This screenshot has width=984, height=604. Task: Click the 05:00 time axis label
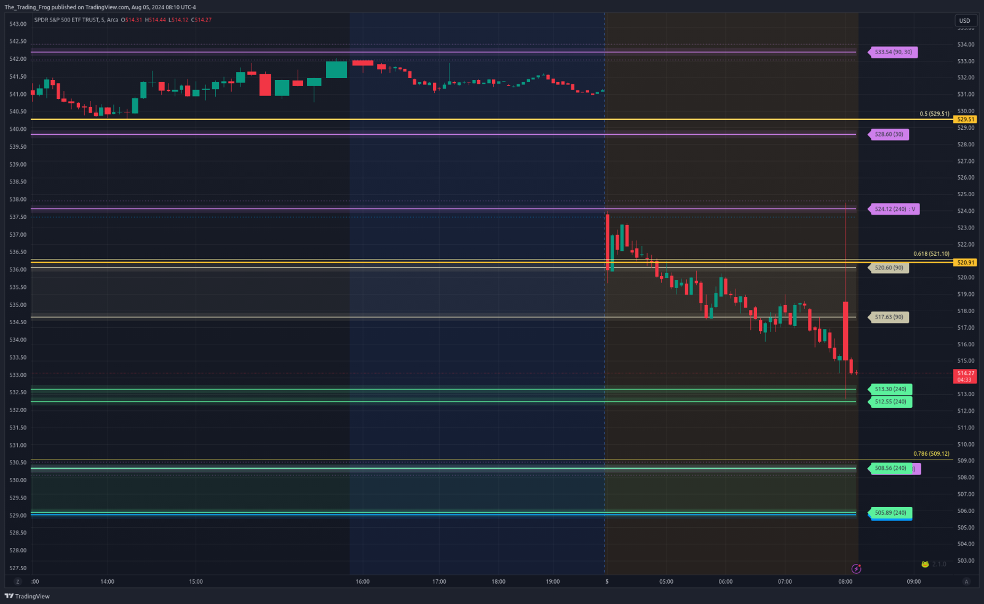tap(666, 581)
